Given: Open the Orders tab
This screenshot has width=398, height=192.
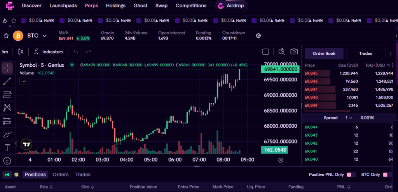Looking at the screenshot, I should (x=60, y=175).
